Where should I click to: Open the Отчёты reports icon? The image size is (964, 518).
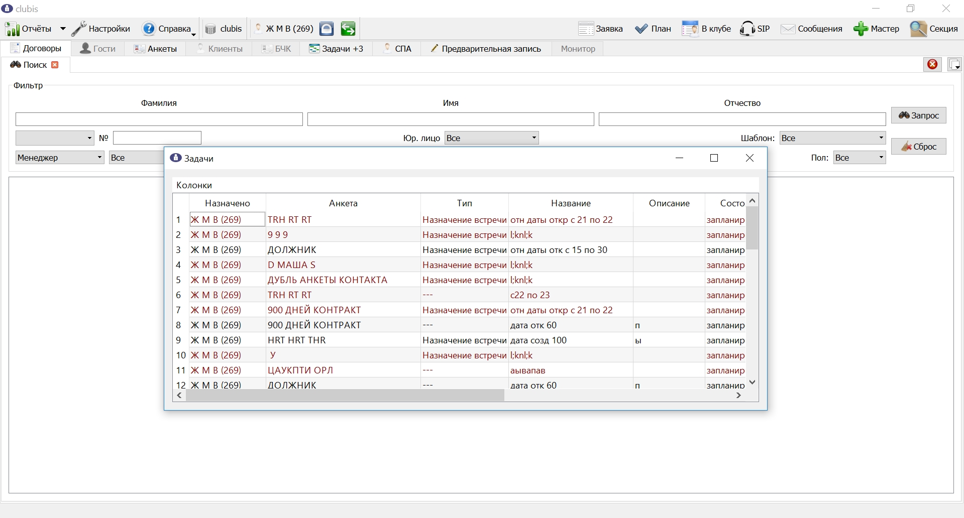[13, 29]
